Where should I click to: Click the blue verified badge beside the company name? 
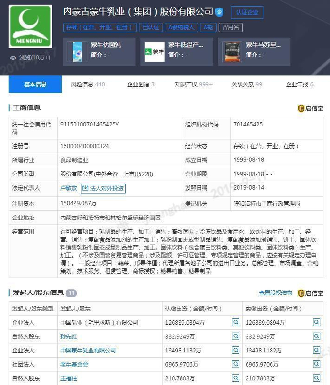(219, 12)
